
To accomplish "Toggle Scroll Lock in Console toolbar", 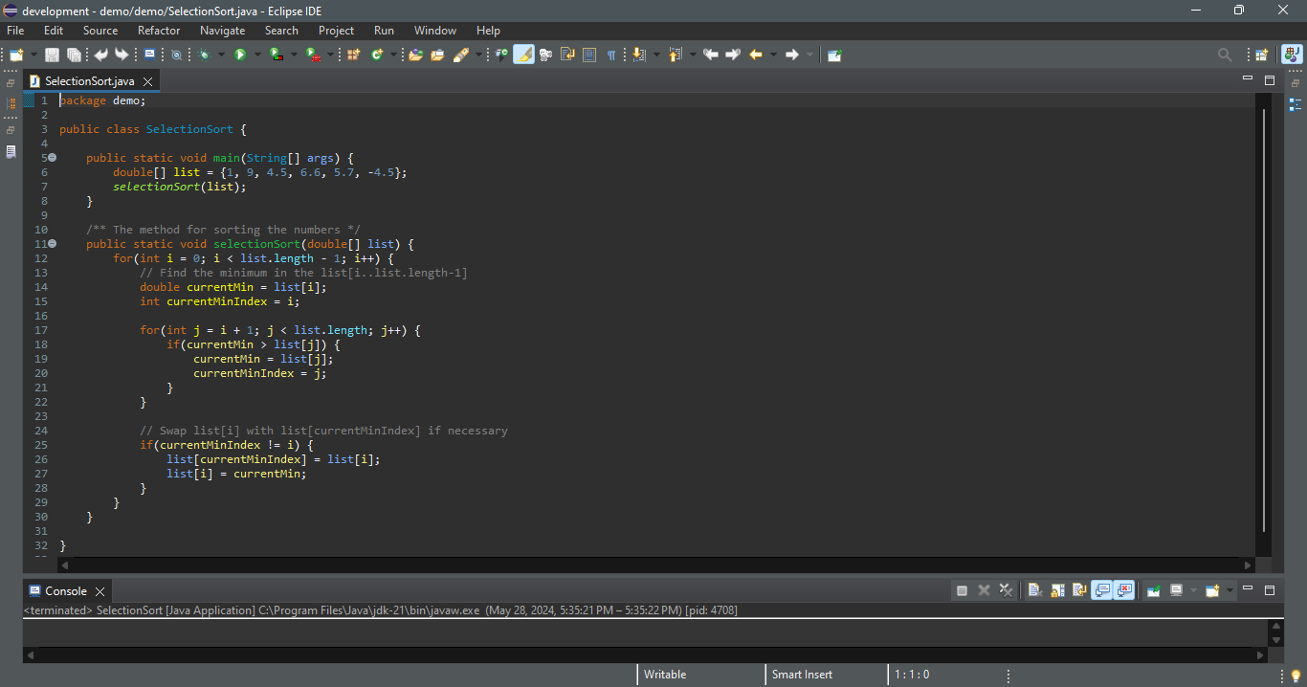I will [x=1057, y=590].
